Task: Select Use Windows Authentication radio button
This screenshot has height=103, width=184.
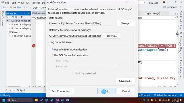Action: coord(53,49)
